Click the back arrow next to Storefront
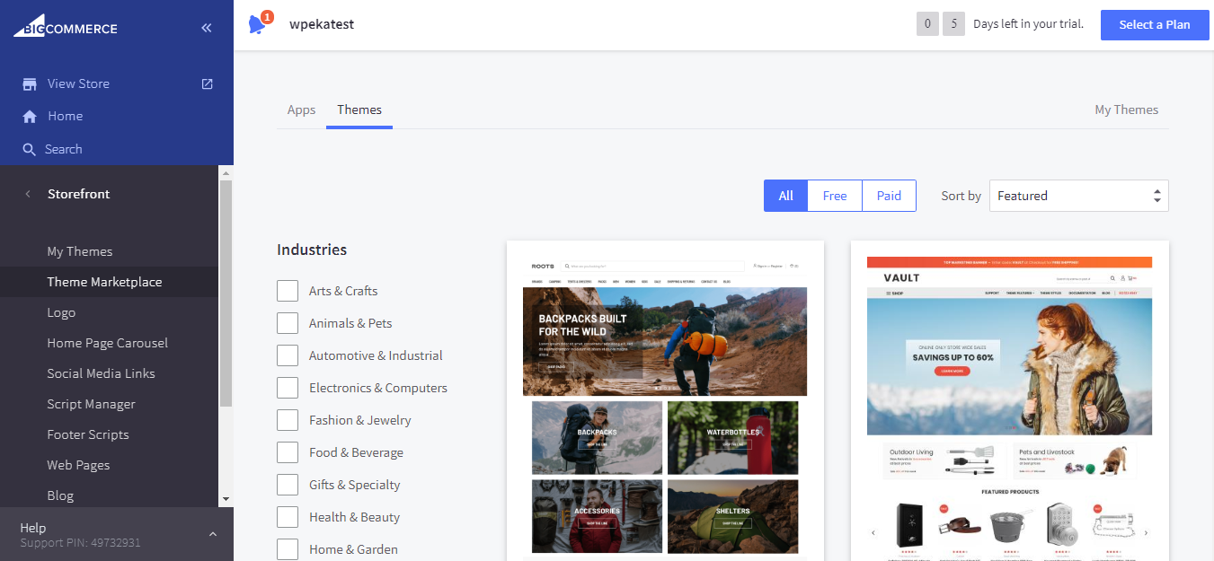The height and width of the screenshot is (561, 1214). coord(26,193)
